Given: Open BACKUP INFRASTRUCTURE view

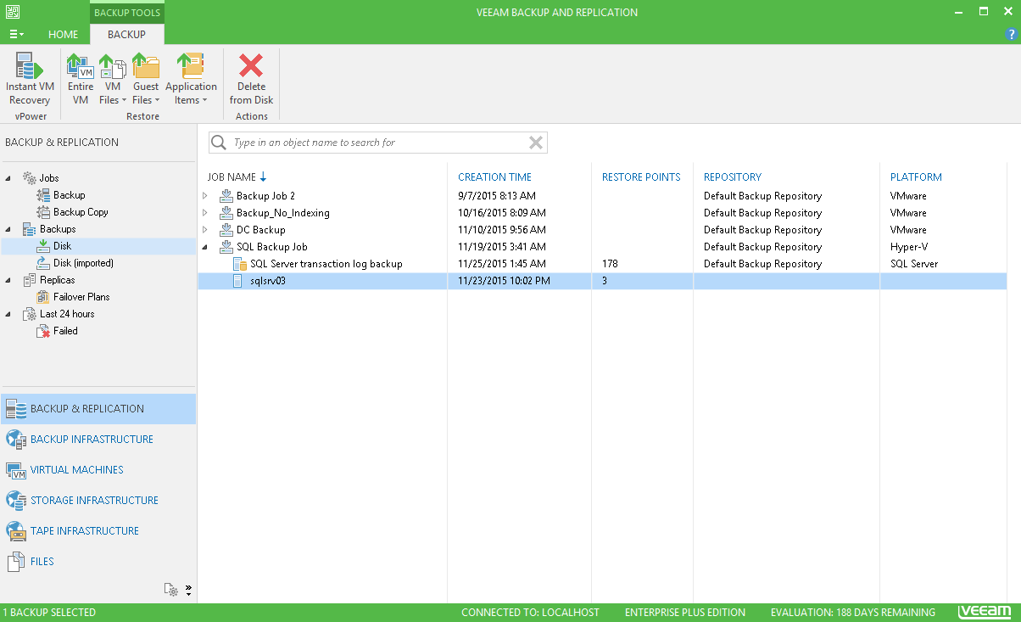Looking at the screenshot, I should click(98, 440).
